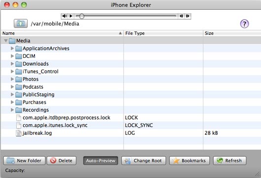This screenshot has width=261, height=178.
Task: Click the go-up-folder arrow button
Action: coord(21,24)
